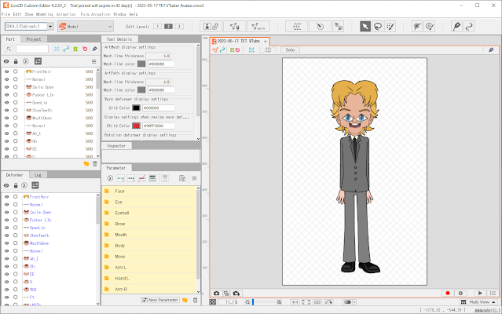
Task: Take a canvas snapshot with camera icon
Action: [x=216, y=294]
